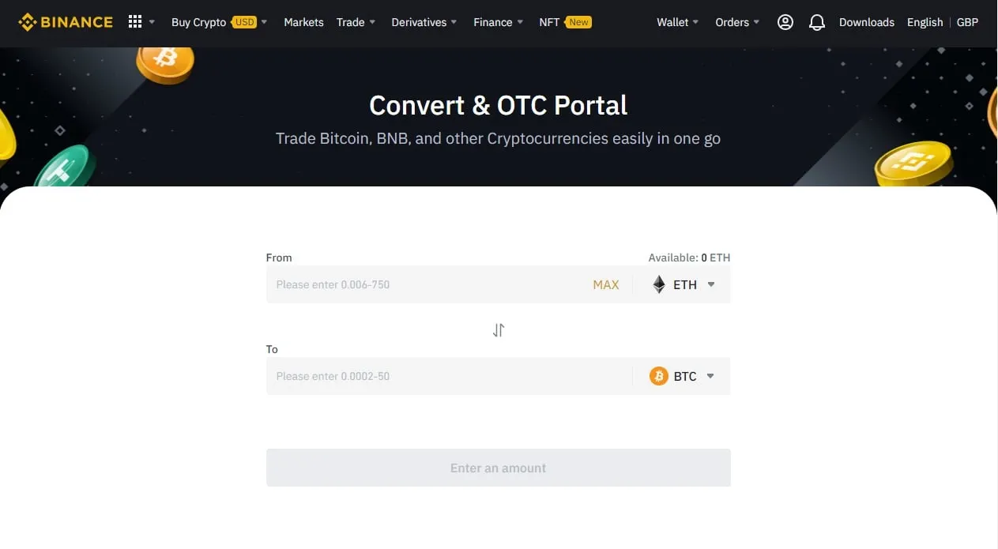
Task: Click the MAX amount button
Action: [606, 284]
